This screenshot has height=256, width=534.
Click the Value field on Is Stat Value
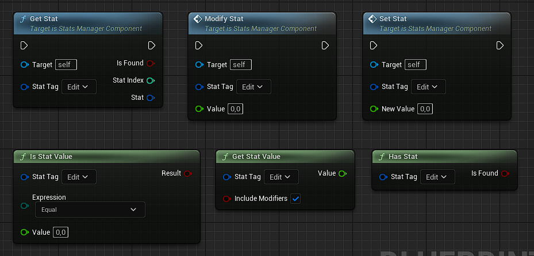click(x=60, y=232)
